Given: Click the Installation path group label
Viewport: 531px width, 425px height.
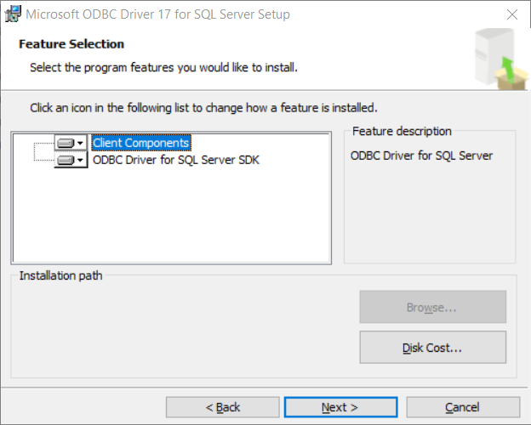Looking at the screenshot, I should pos(61,275).
